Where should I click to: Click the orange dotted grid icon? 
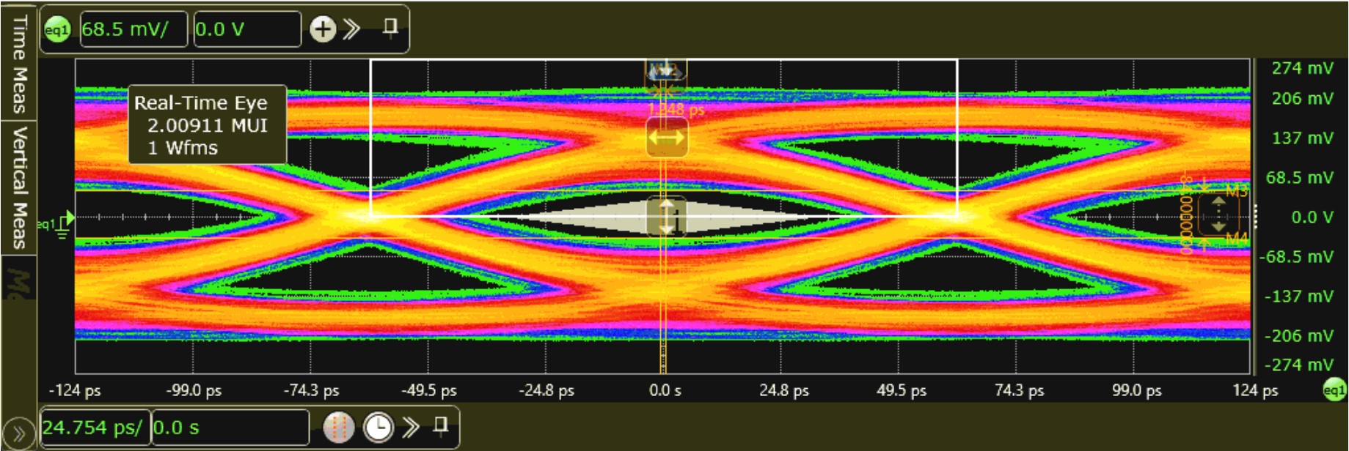tap(339, 427)
